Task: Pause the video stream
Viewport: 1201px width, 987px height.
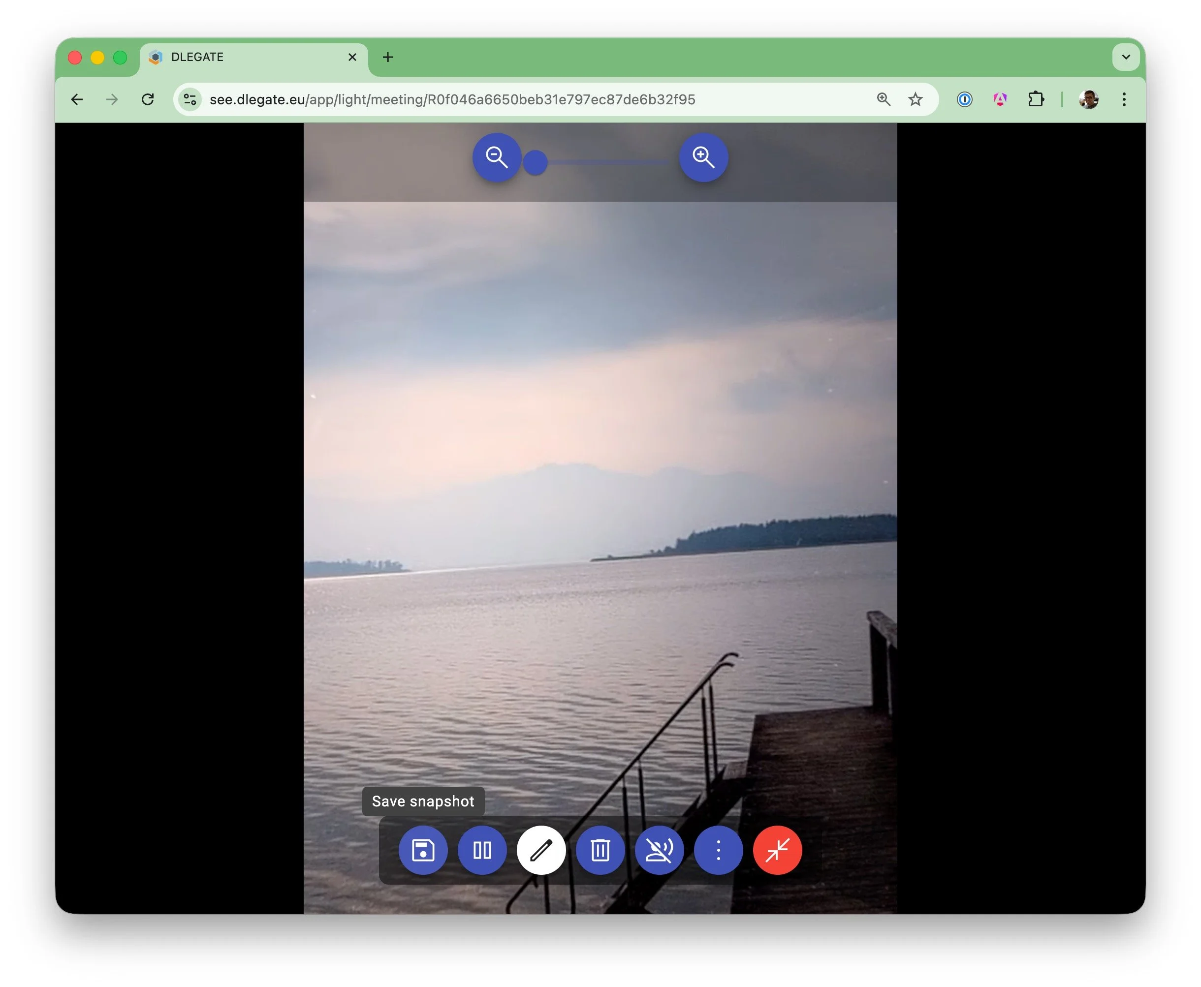Action: (482, 851)
